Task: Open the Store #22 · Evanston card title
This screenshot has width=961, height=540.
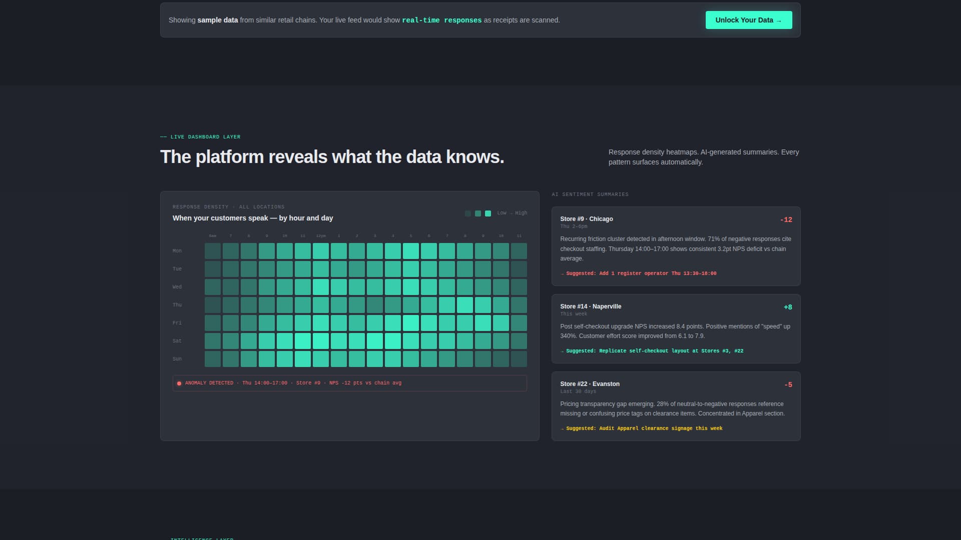Action: [x=590, y=384]
